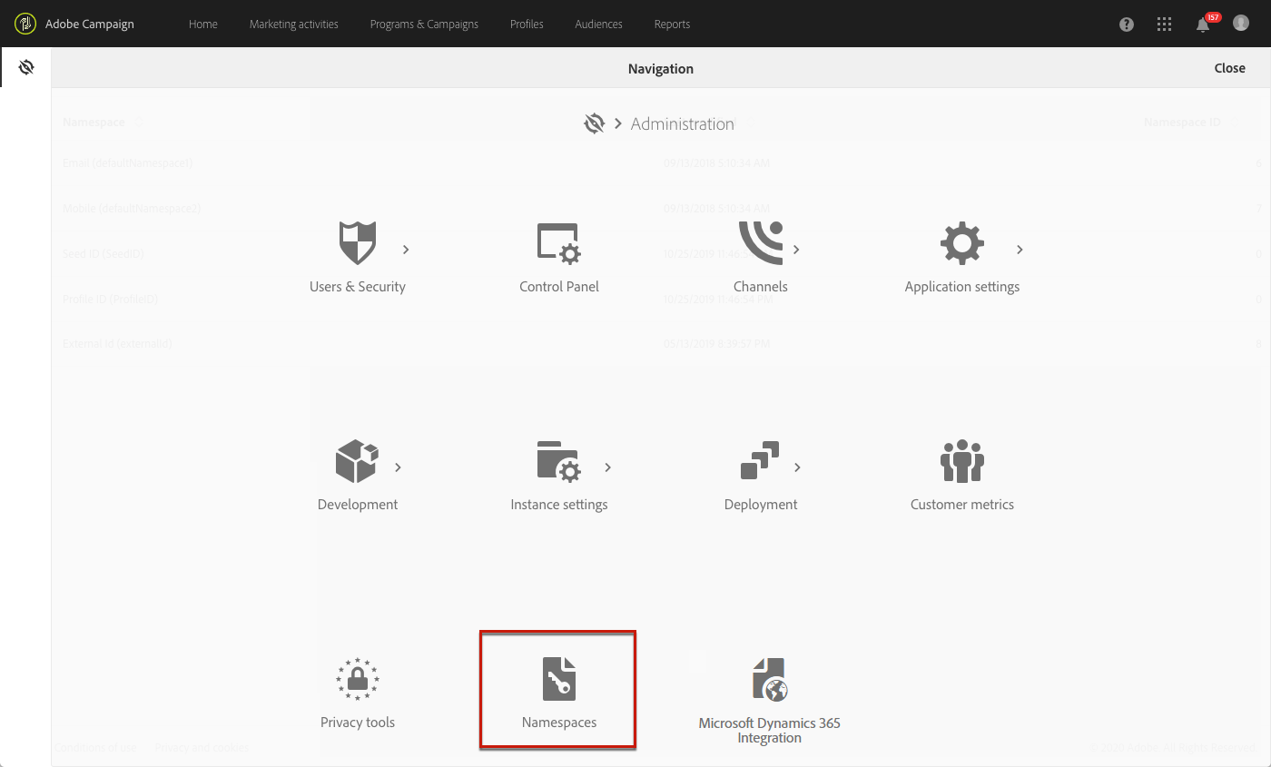Click the left sidebar navigation logo icon
The width and height of the screenshot is (1271, 767).
tap(26, 67)
